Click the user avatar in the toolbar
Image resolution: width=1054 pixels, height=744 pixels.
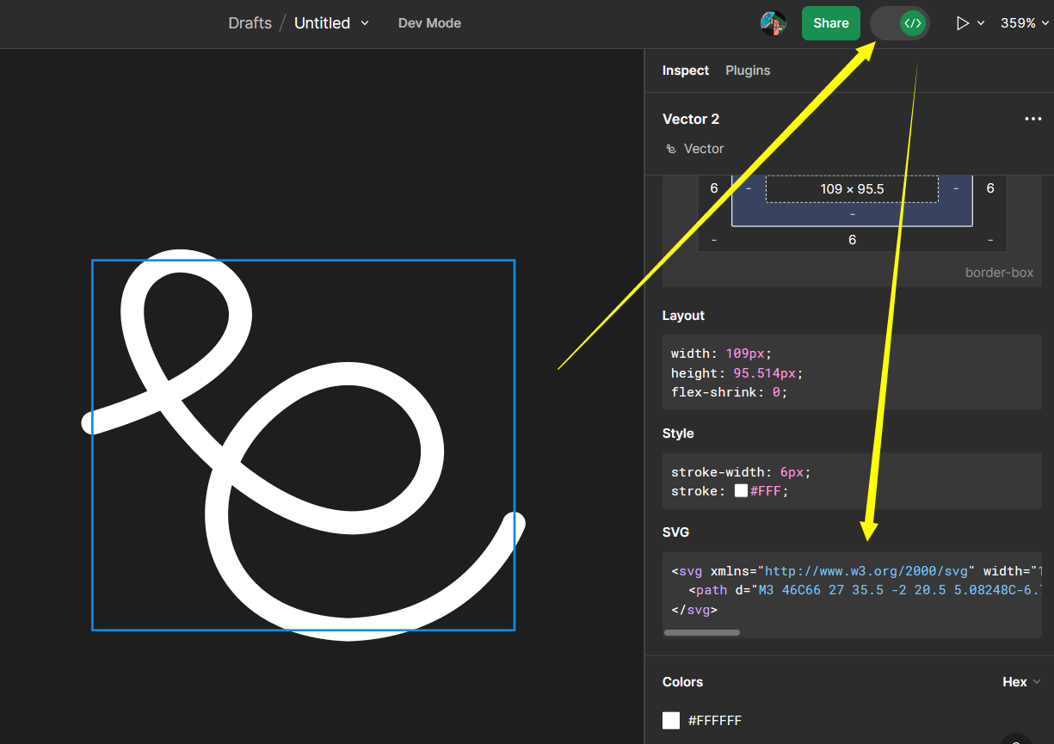pos(772,23)
